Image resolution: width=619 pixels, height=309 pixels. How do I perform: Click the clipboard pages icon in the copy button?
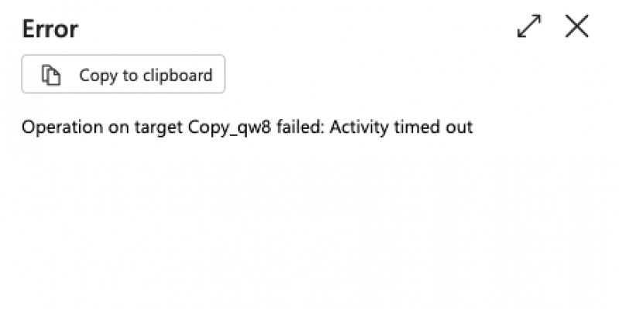(x=51, y=75)
